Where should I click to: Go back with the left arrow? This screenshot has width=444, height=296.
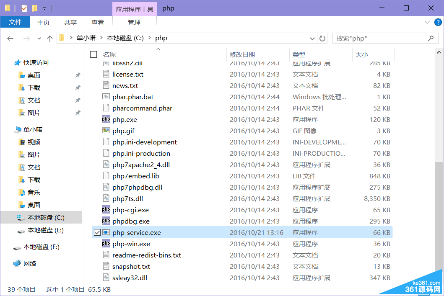point(10,39)
